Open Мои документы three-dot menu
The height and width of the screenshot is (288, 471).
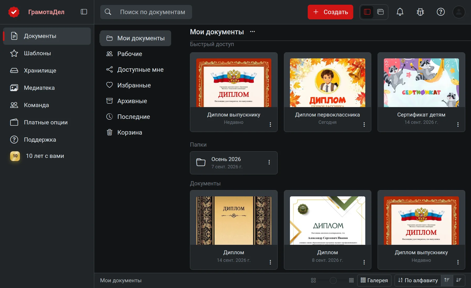pos(252,32)
